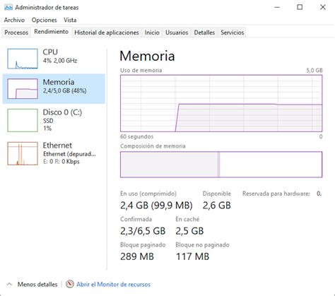Collapse details with the Menos detalles chevron
The image size is (335, 296).
click(9, 284)
